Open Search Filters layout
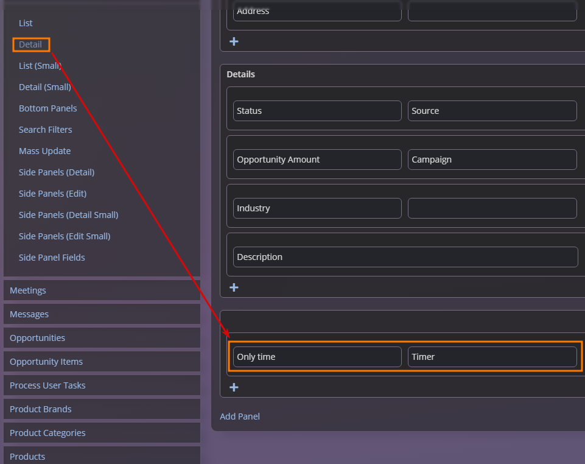Image resolution: width=585 pixels, height=464 pixels. pos(45,130)
